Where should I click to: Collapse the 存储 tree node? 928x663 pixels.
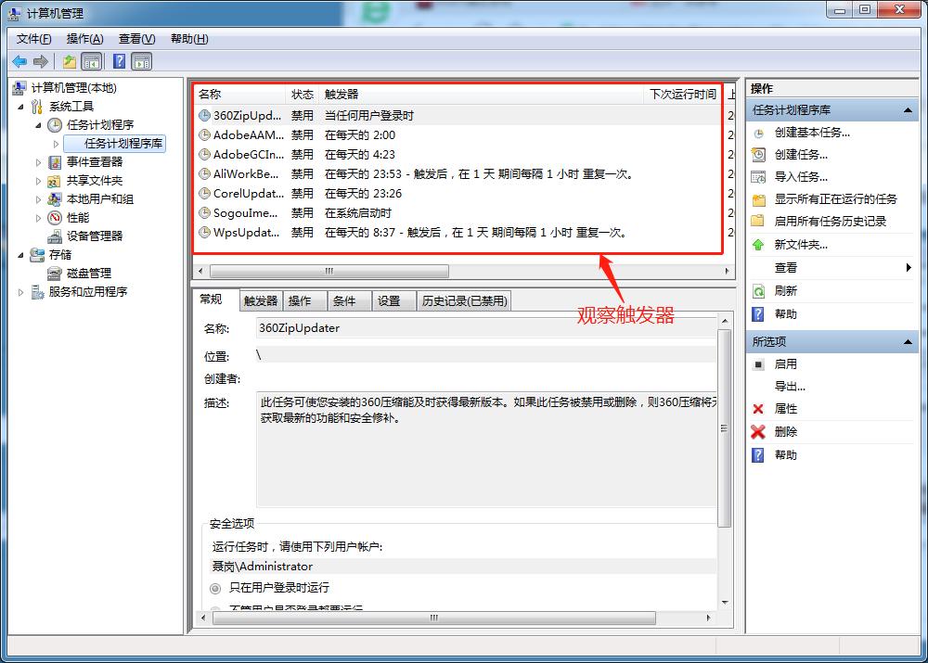[21, 255]
